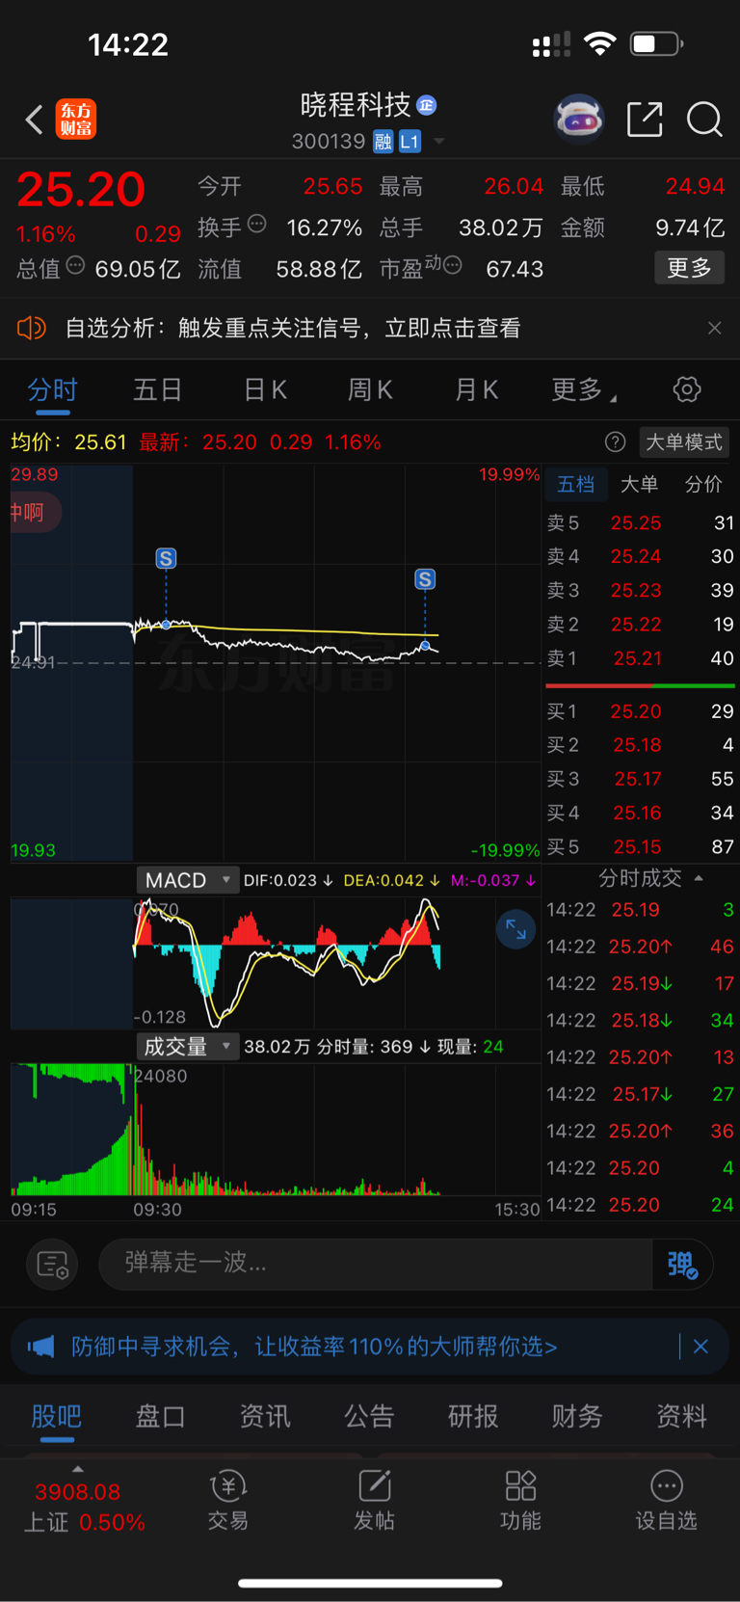Select the 分价 tab

pyautogui.click(x=703, y=484)
